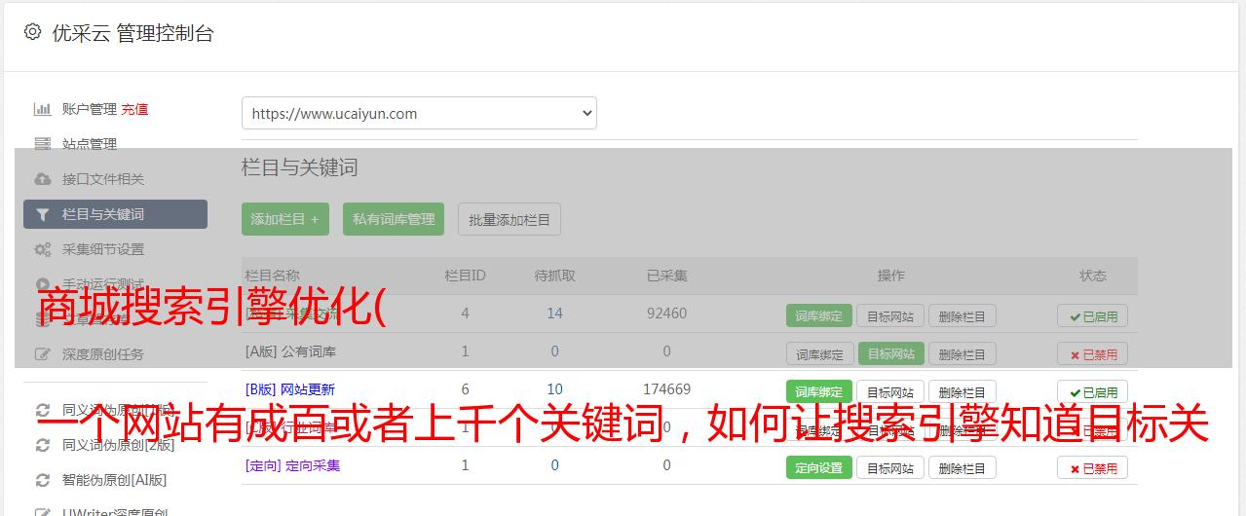Click 目标网站 for [定向] 定向采集
1246x516 pixels.
pyautogui.click(x=890, y=467)
